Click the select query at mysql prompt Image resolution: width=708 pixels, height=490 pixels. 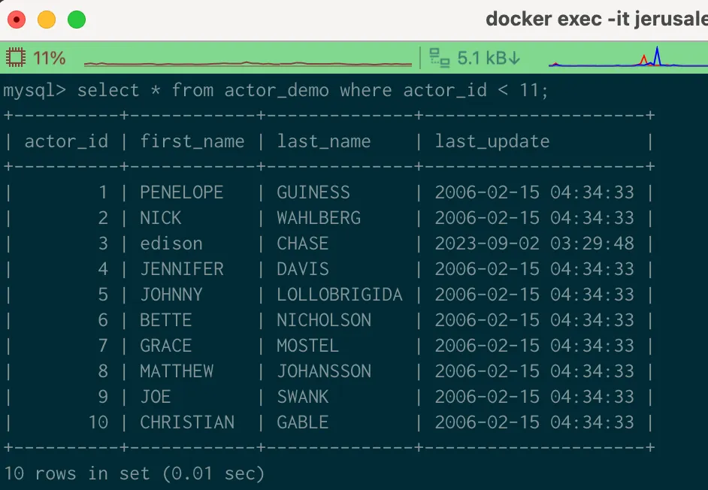pos(313,91)
